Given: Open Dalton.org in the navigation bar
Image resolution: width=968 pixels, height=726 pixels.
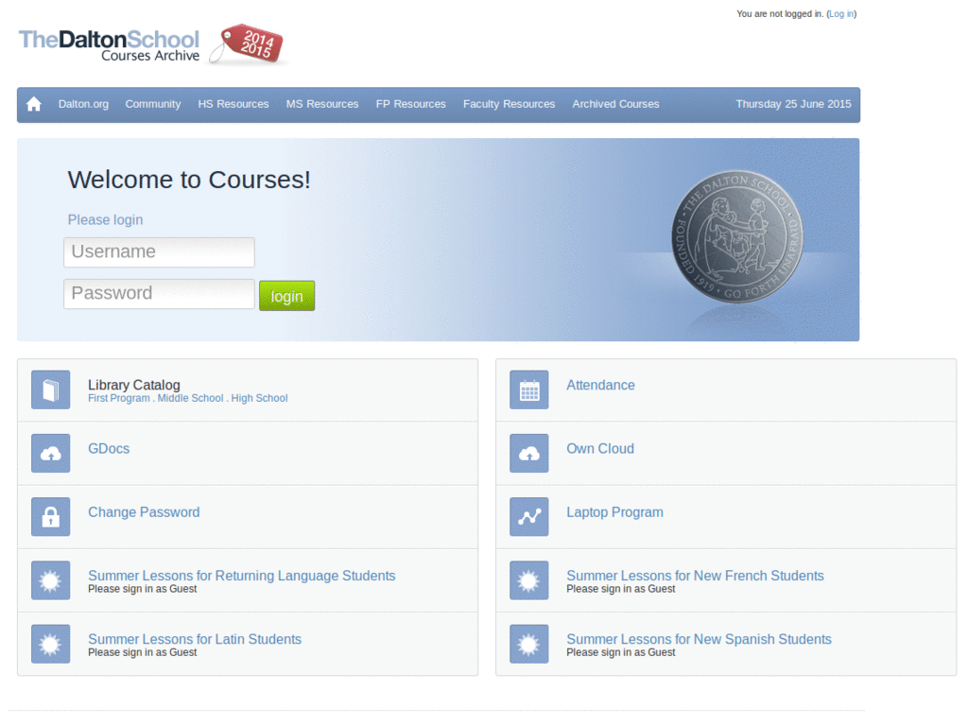Looking at the screenshot, I should 83,104.
